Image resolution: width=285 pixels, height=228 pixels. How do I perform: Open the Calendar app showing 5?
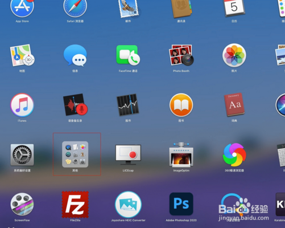(x=234, y=8)
